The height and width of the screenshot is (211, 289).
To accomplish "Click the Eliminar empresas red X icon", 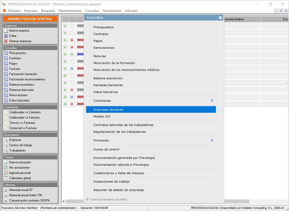I will (6, 41).
